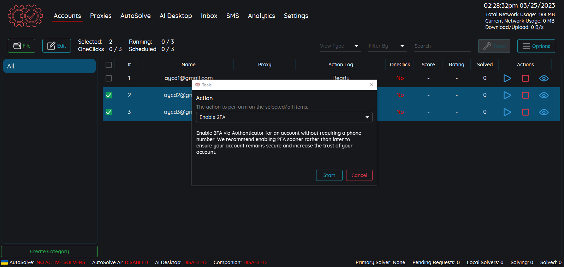Click into the Search field
This screenshot has height=267, width=564.
tap(442, 46)
